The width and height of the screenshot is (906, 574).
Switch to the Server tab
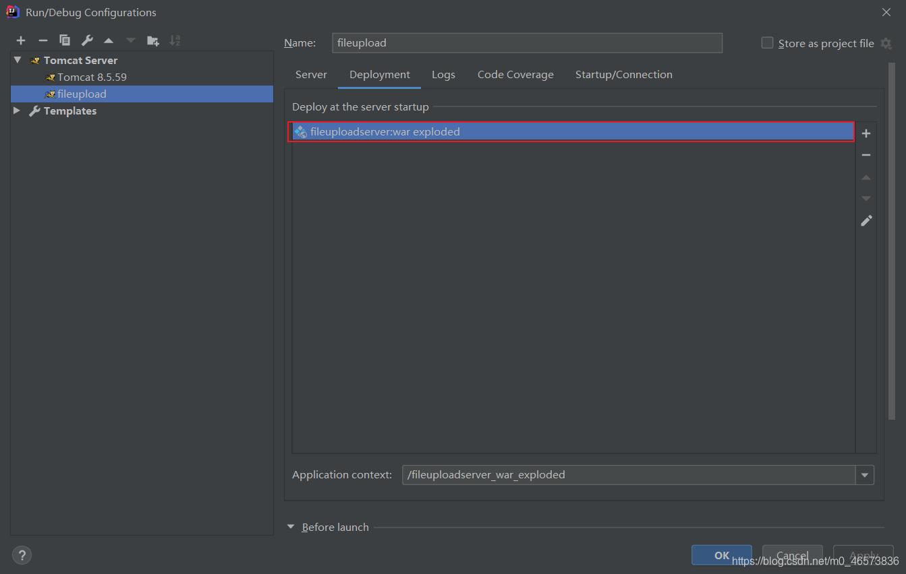coord(311,75)
